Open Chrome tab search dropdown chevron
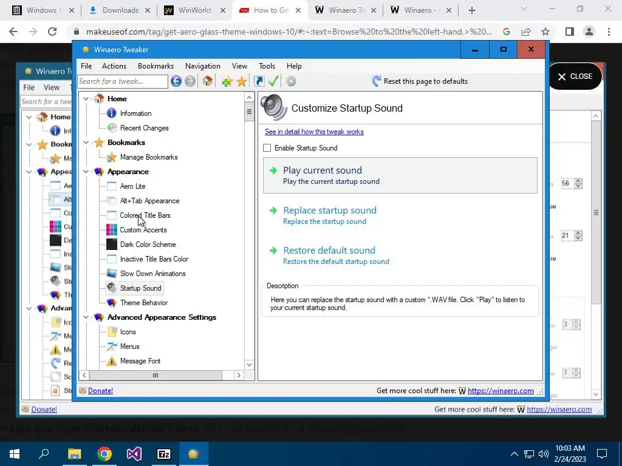This screenshot has height=466, width=622. (x=524, y=9)
